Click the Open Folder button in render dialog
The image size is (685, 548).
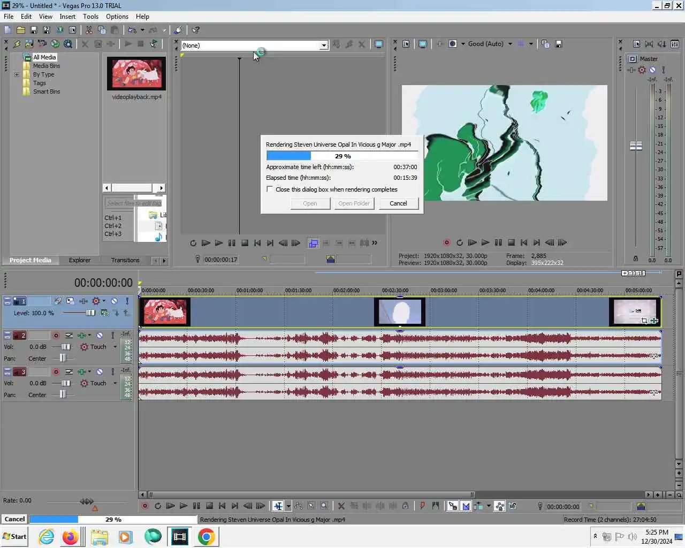click(x=354, y=203)
